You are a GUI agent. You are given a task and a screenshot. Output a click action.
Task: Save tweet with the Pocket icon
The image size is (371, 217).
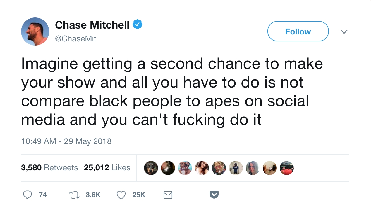[x=214, y=195]
